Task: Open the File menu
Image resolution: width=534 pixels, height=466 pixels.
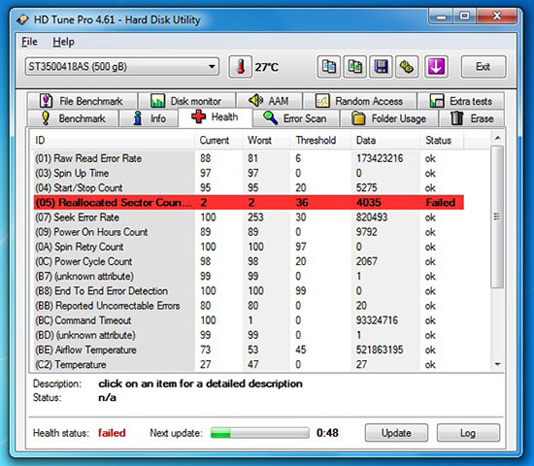Action: (30, 42)
